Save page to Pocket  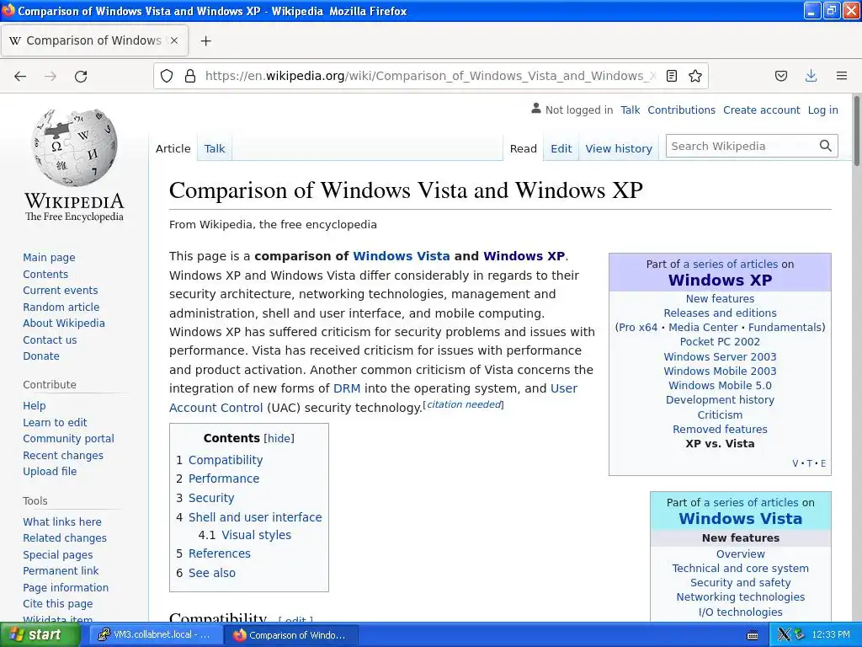(780, 76)
